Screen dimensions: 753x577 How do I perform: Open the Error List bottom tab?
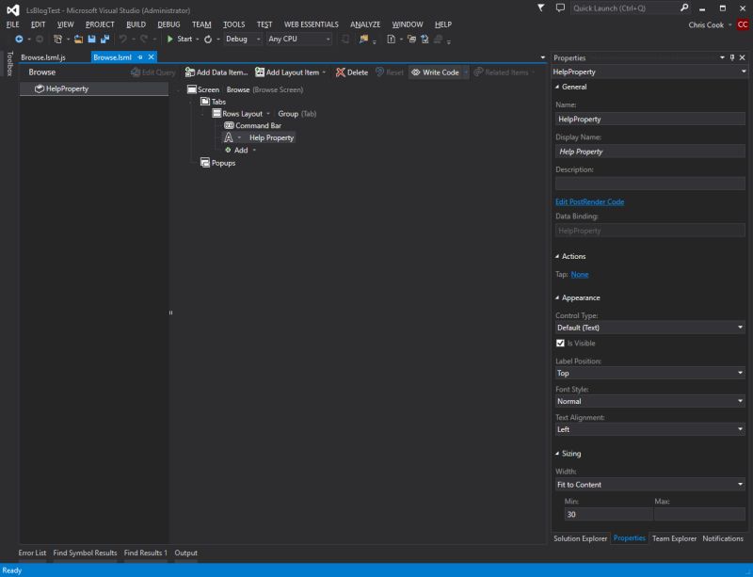coord(32,553)
